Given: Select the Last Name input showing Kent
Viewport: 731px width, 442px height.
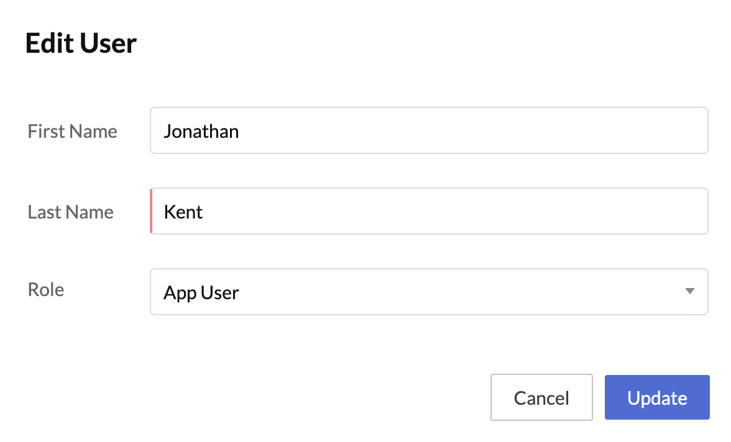Looking at the screenshot, I should [x=429, y=211].
